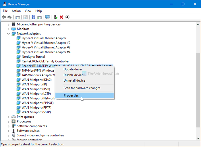
Task: Click the Device Manager title bar icon
Action: point(4,4)
